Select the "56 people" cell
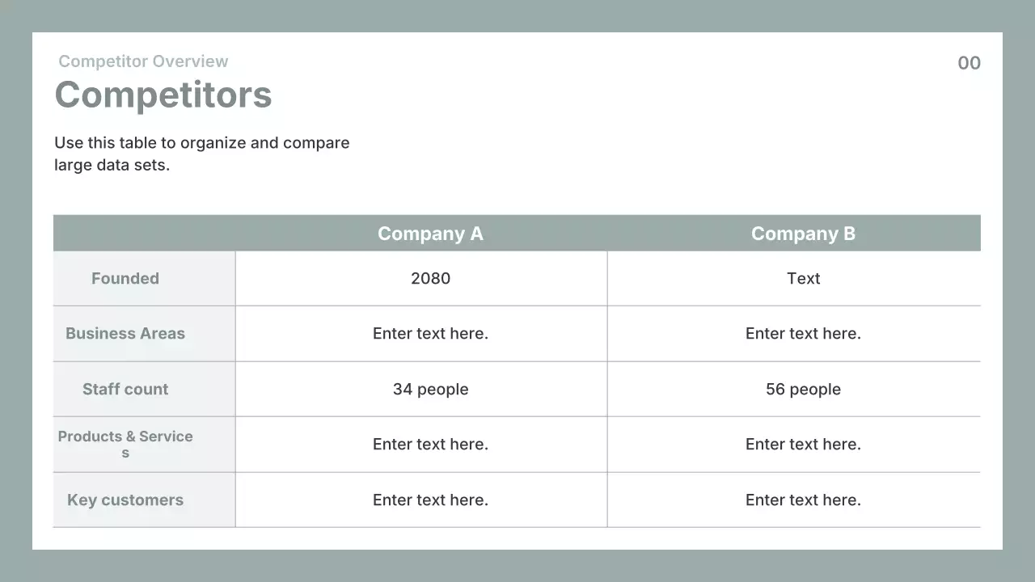Image resolution: width=1035 pixels, height=582 pixels. [803, 390]
